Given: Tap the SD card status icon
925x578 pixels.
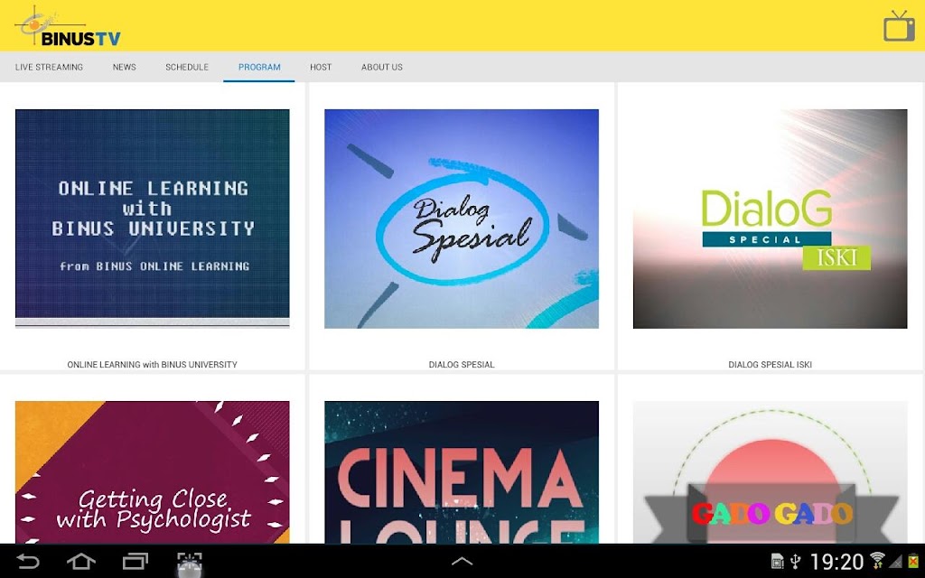Looking at the screenshot, I should pos(778,561).
